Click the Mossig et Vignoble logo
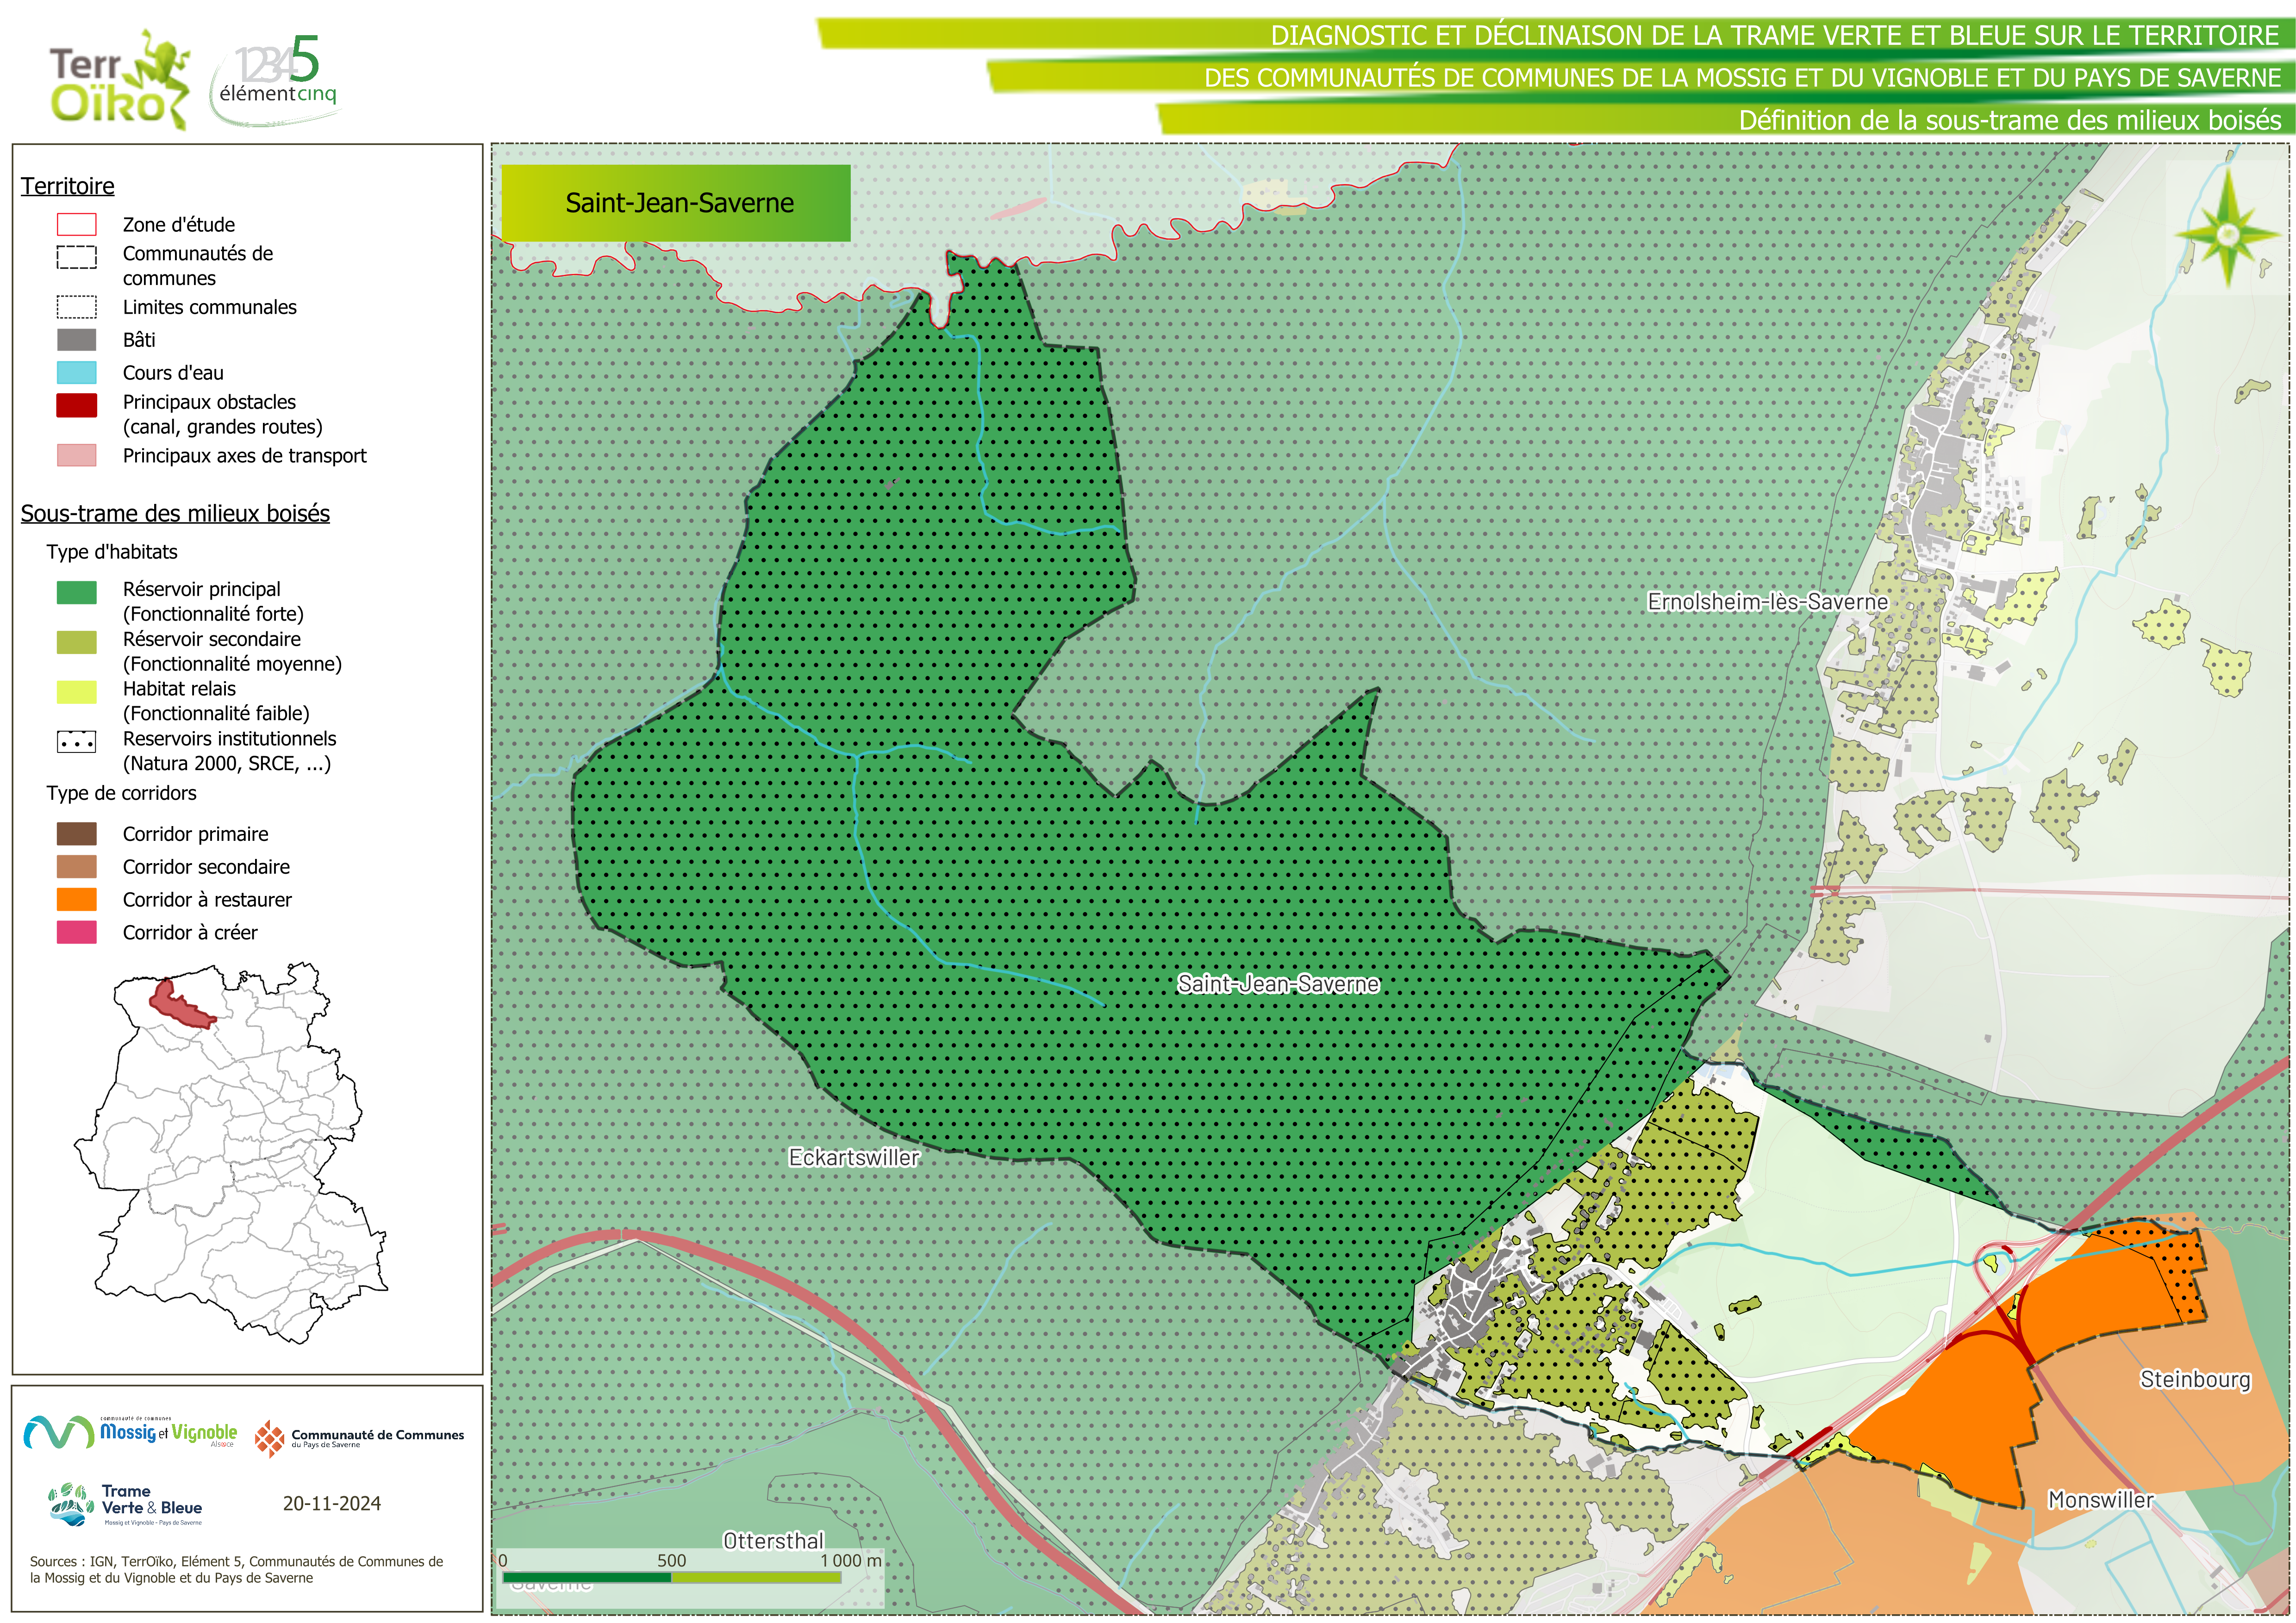Screen dimensions: 2296x1623 pyautogui.click(x=130, y=1433)
